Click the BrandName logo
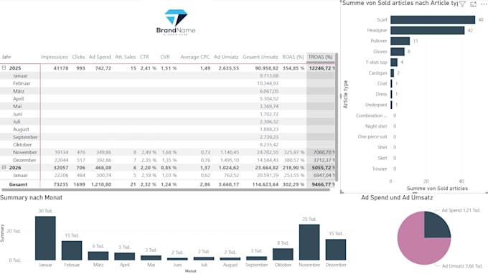Viewport: 488px width, 274px height. coord(176,22)
